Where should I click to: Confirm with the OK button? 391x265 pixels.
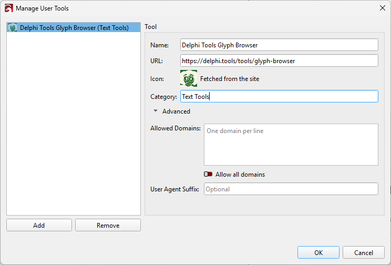click(318, 252)
